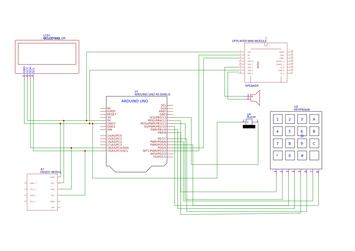This screenshot has height=251, width=355.
Task: Click keypad key B
Action: coord(314,131)
